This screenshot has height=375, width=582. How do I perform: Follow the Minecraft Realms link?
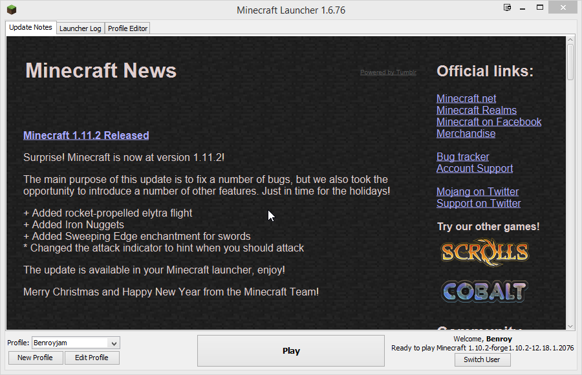pyautogui.click(x=476, y=110)
